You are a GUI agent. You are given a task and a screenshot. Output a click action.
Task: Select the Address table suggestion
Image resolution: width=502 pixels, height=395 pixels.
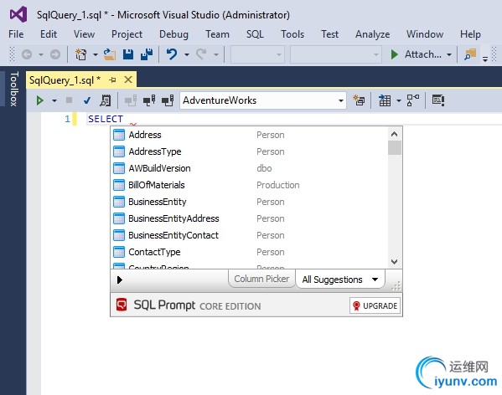250,135
